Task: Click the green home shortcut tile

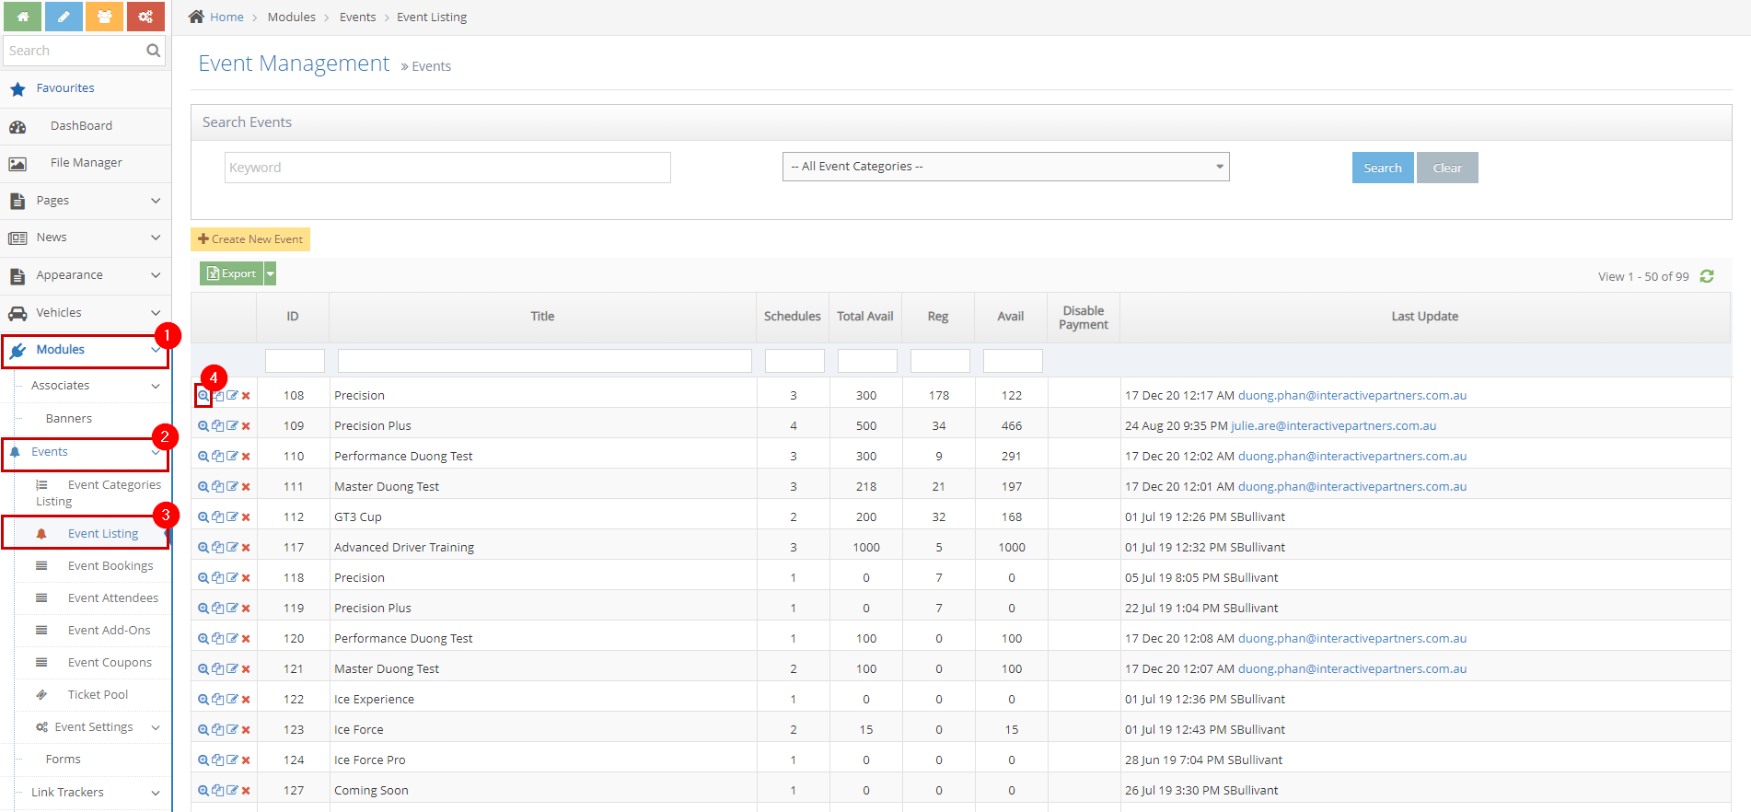Action: 23,16
